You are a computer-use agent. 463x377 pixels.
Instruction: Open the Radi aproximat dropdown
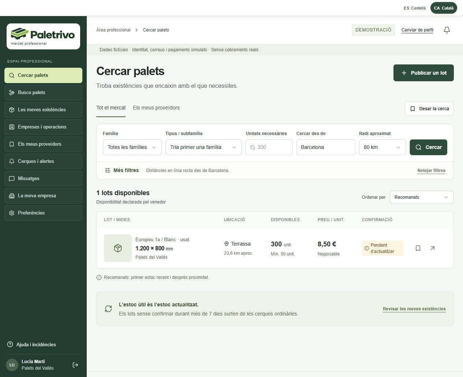click(x=382, y=147)
